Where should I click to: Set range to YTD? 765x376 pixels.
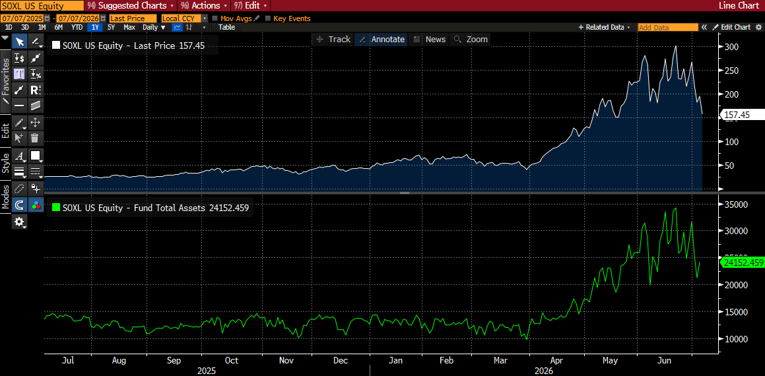click(77, 27)
